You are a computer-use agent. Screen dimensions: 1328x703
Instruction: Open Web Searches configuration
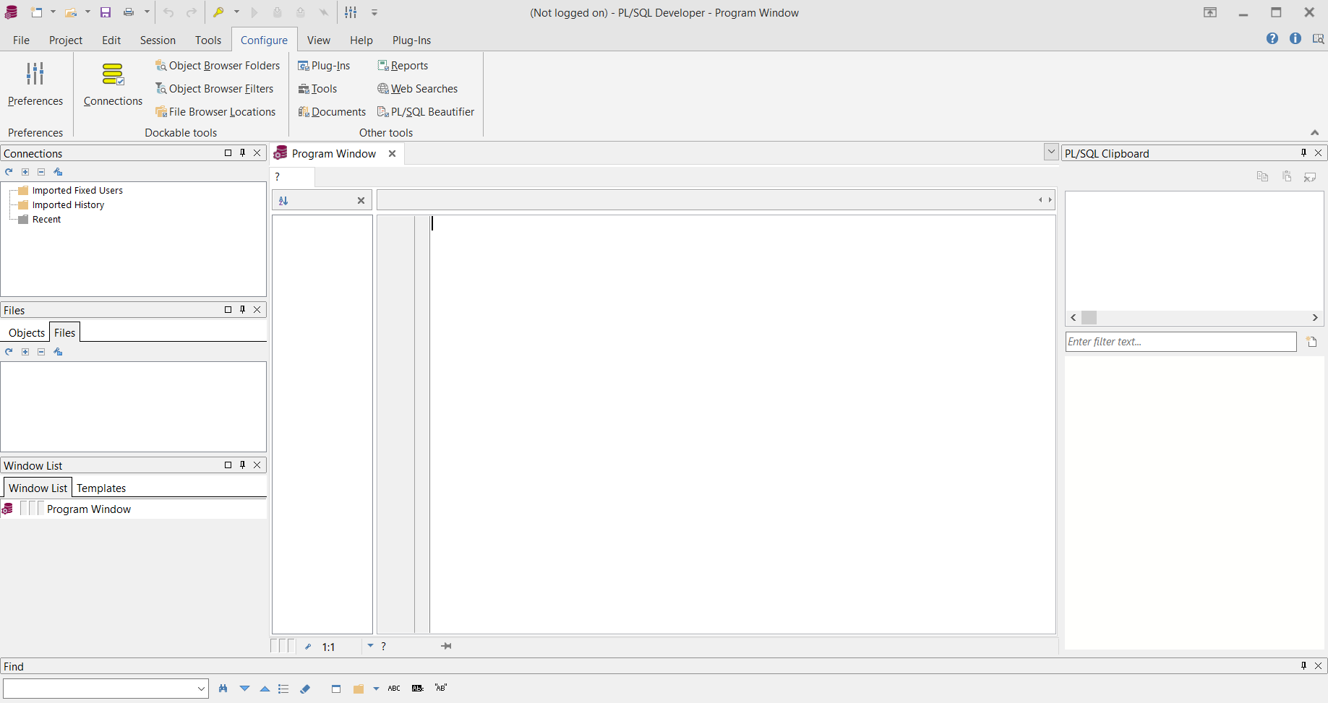click(417, 89)
